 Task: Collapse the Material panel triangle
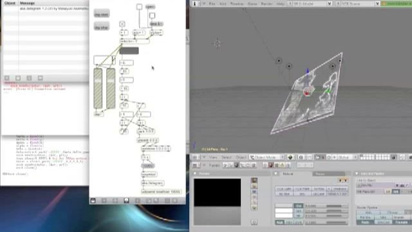pyautogui.click(x=276, y=173)
